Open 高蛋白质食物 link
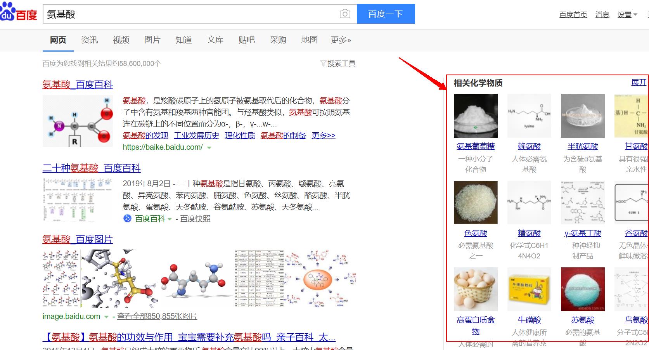Image resolution: width=649 pixels, height=350 pixels. coord(476,326)
